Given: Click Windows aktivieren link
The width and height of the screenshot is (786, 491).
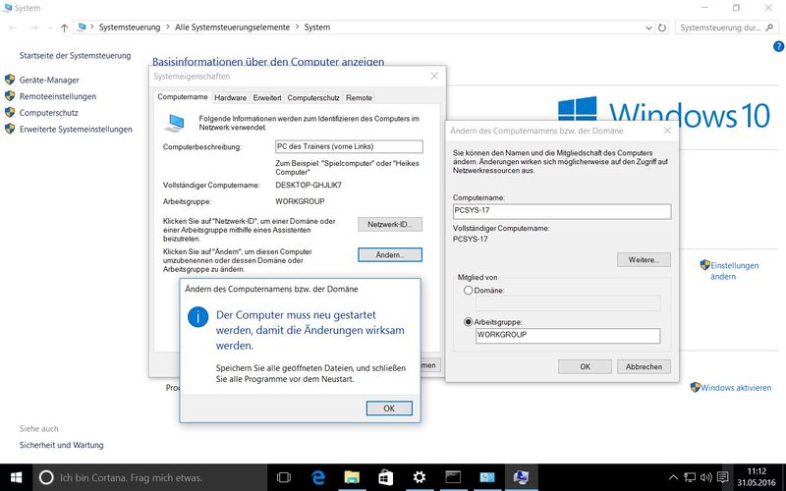Looking at the screenshot, I should coord(736,388).
